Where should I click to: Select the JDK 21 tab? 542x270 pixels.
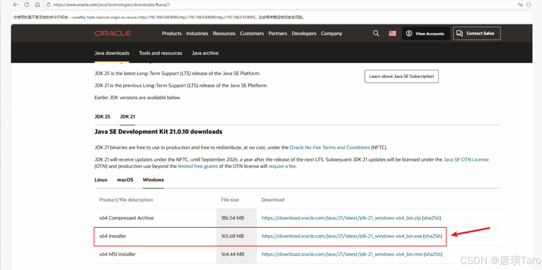tap(127, 117)
